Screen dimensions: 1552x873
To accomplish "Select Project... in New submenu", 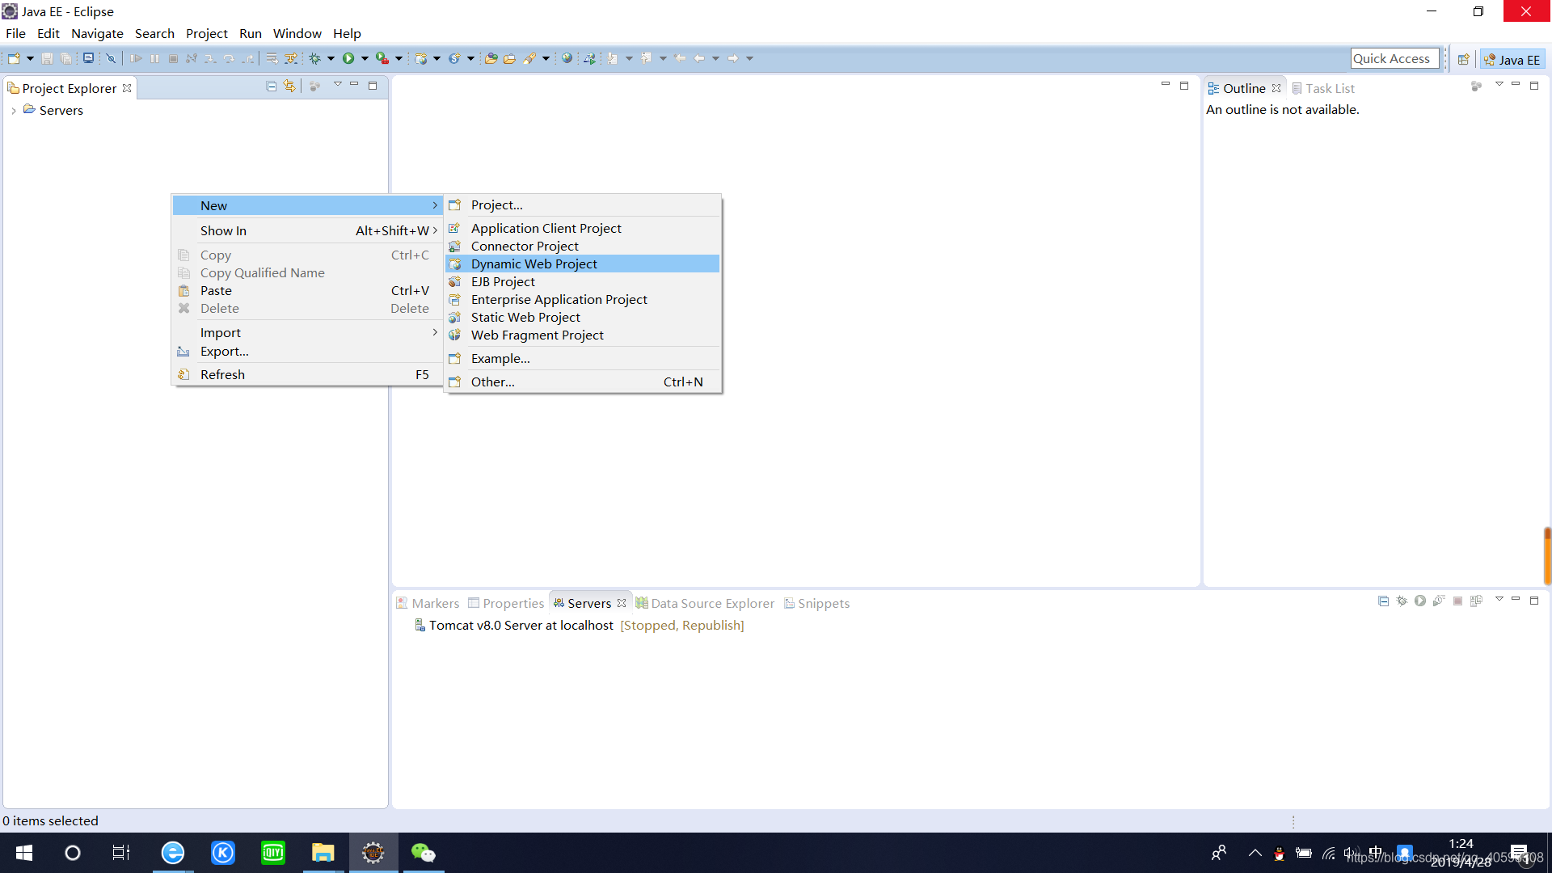I will tap(583, 205).
